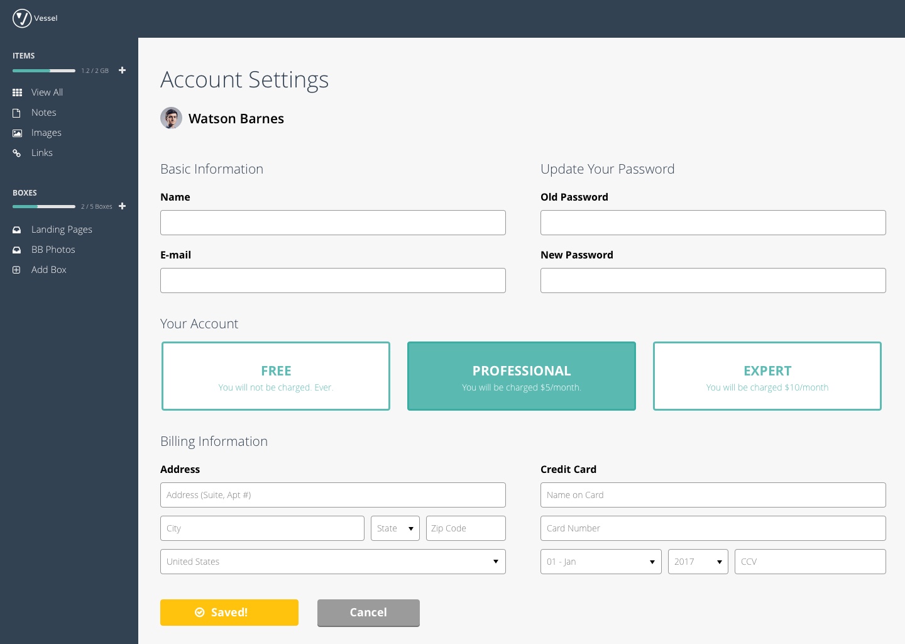Open Images in sidebar
The height and width of the screenshot is (644, 905).
47,133
